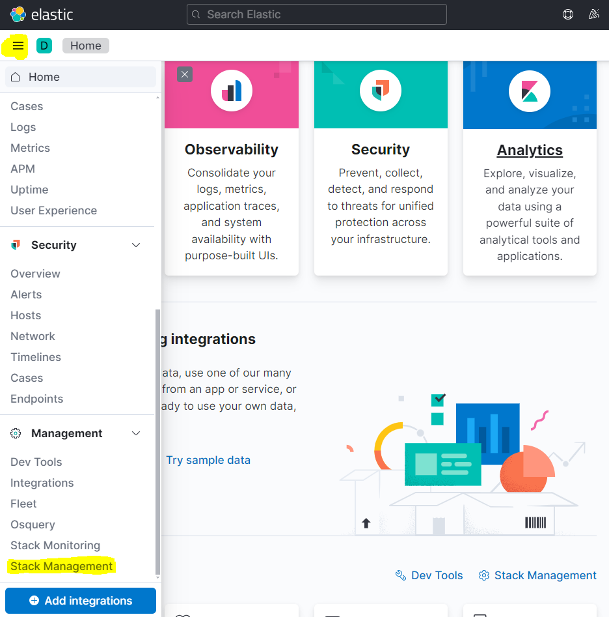This screenshot has height=617, width=609.
Task: Click the Security section heading
Action: (54, 245)
